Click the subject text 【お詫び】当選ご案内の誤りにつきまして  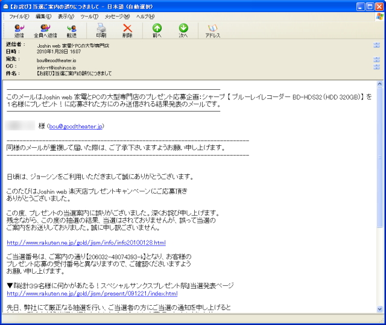point(74,74)
